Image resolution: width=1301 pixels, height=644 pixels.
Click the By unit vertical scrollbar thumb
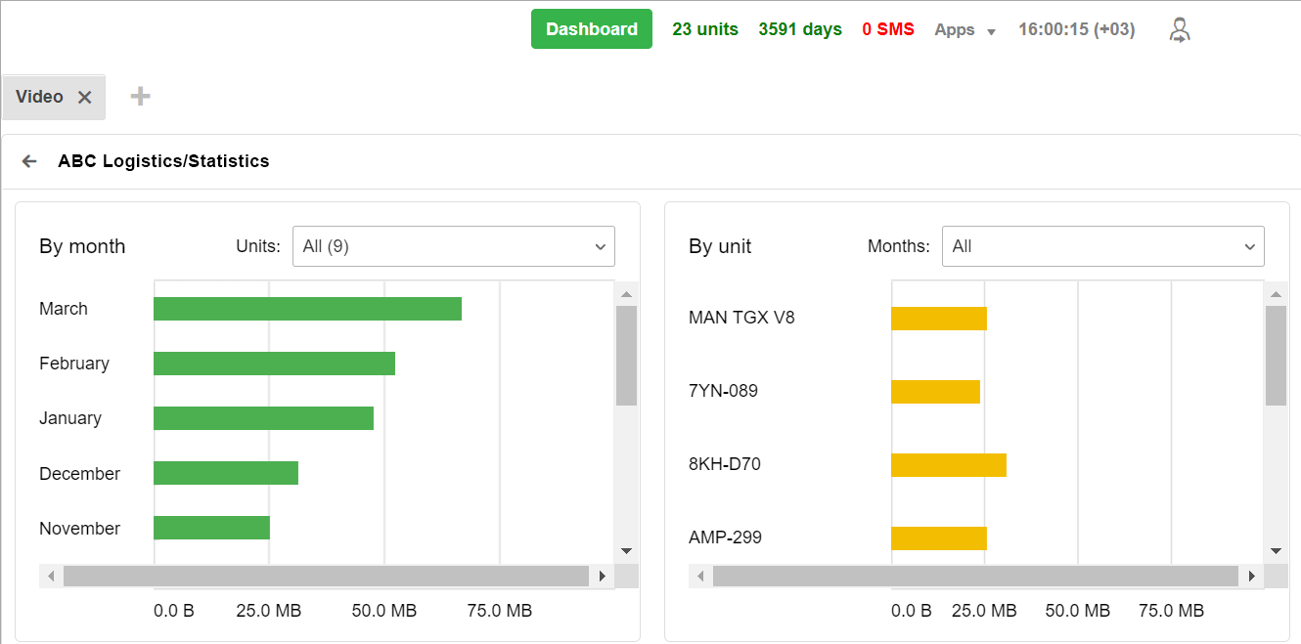[x=1276, y=355]
